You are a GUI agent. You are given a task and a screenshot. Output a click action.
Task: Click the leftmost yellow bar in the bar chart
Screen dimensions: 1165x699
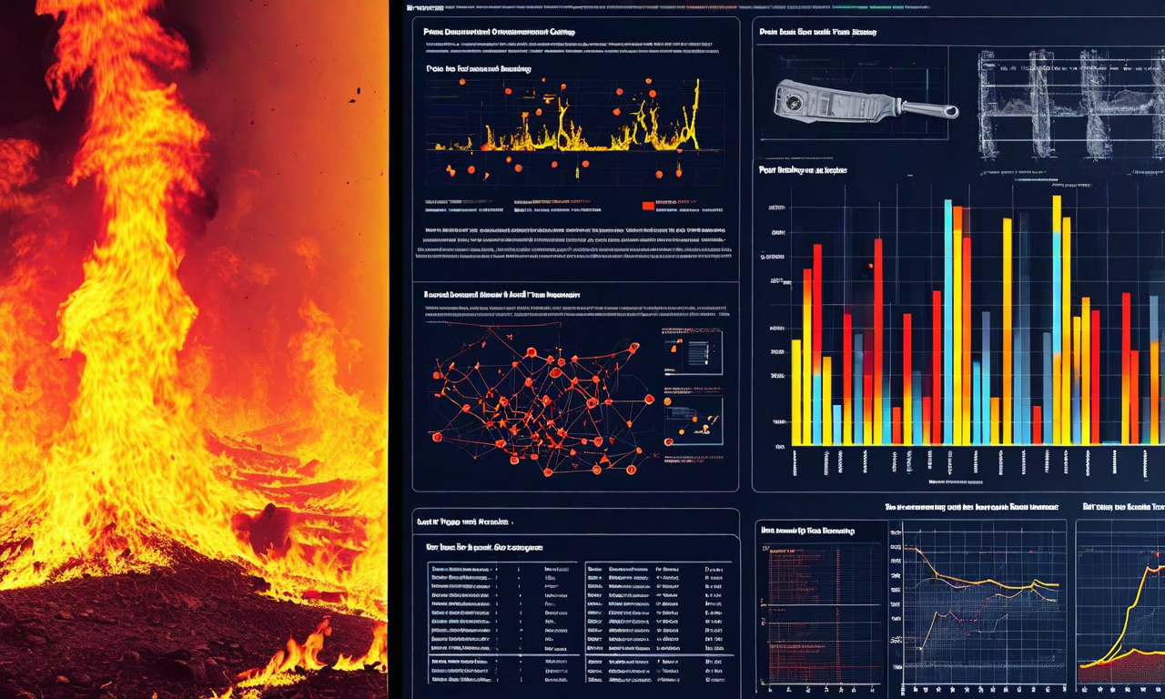pos(796,391)
